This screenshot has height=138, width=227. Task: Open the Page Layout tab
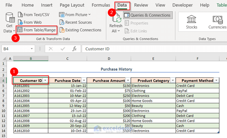point(72,5)
